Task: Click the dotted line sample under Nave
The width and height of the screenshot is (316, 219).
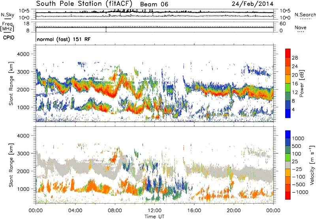Action: coord(301,32)
